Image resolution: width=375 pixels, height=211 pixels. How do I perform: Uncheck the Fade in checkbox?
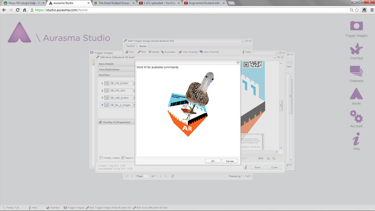coord(123,158)
